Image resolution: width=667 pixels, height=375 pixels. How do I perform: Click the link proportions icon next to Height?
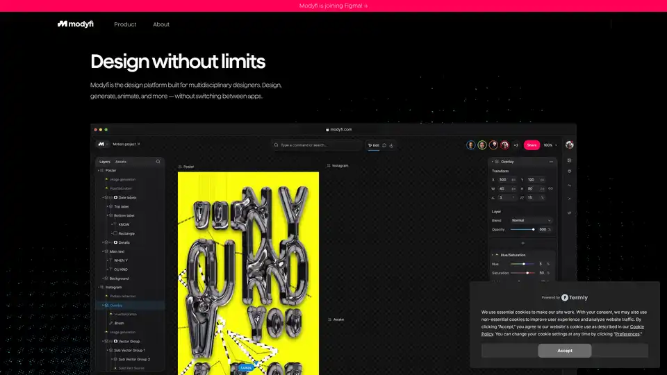click(551, 188)
